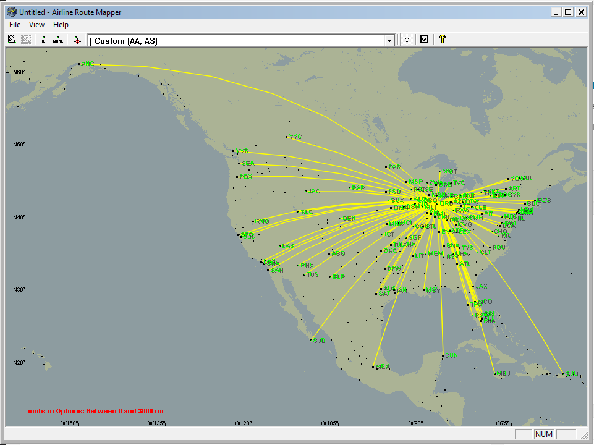The height and width of the screenshot is (445, 594).
Task: Click the ATL airport label
Action: coord(465,265)
